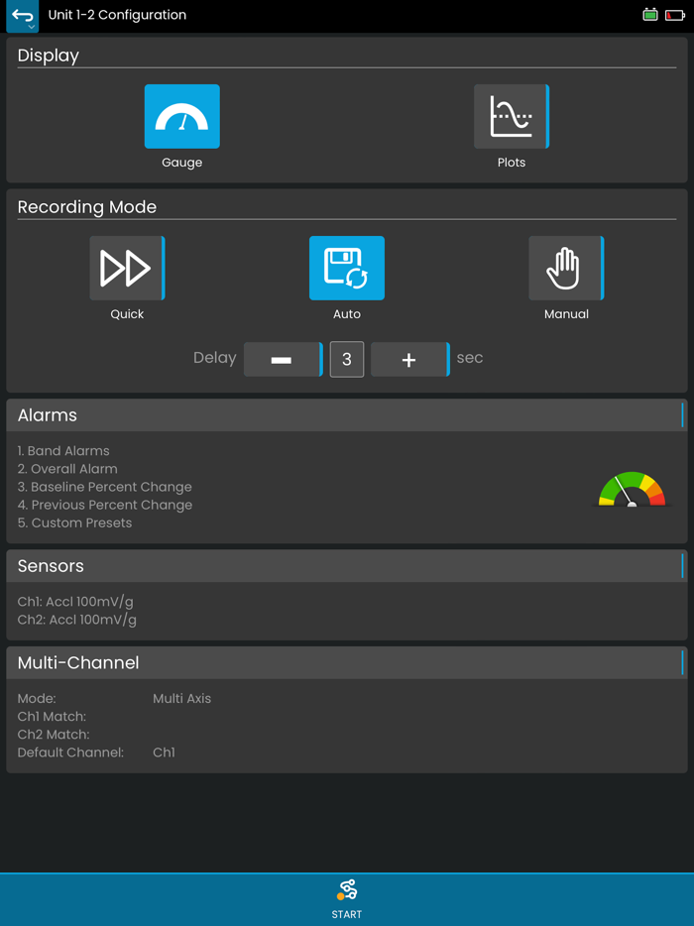694x926 pixels.
Task: Edit the delay value field showing 3
Action: pyautogui.click(x=347, y=359)
